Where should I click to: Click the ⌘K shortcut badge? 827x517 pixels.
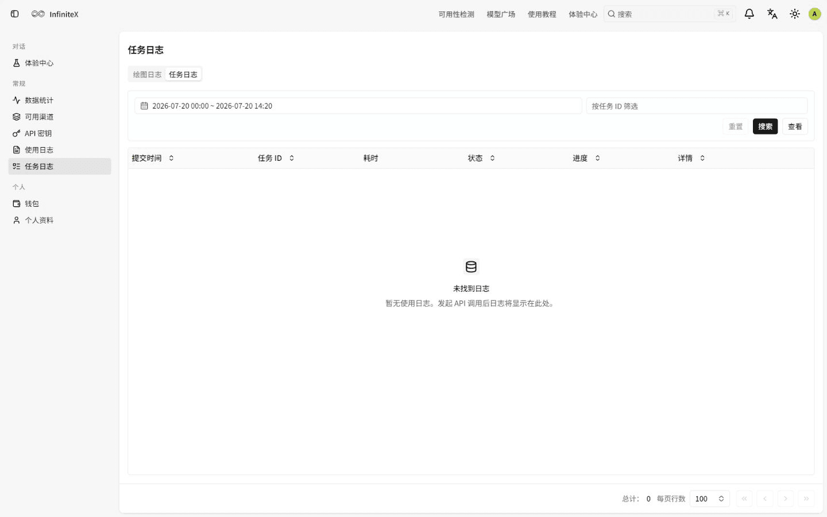pyautogui.click(x=724, y=13)
